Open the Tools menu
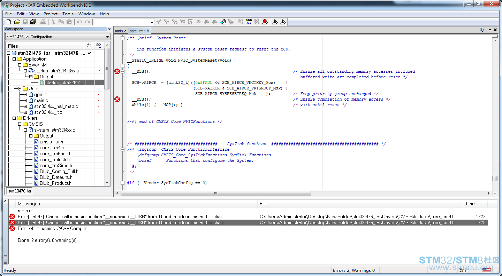Screen dimensions: 502x276 [x=68, y=14]
